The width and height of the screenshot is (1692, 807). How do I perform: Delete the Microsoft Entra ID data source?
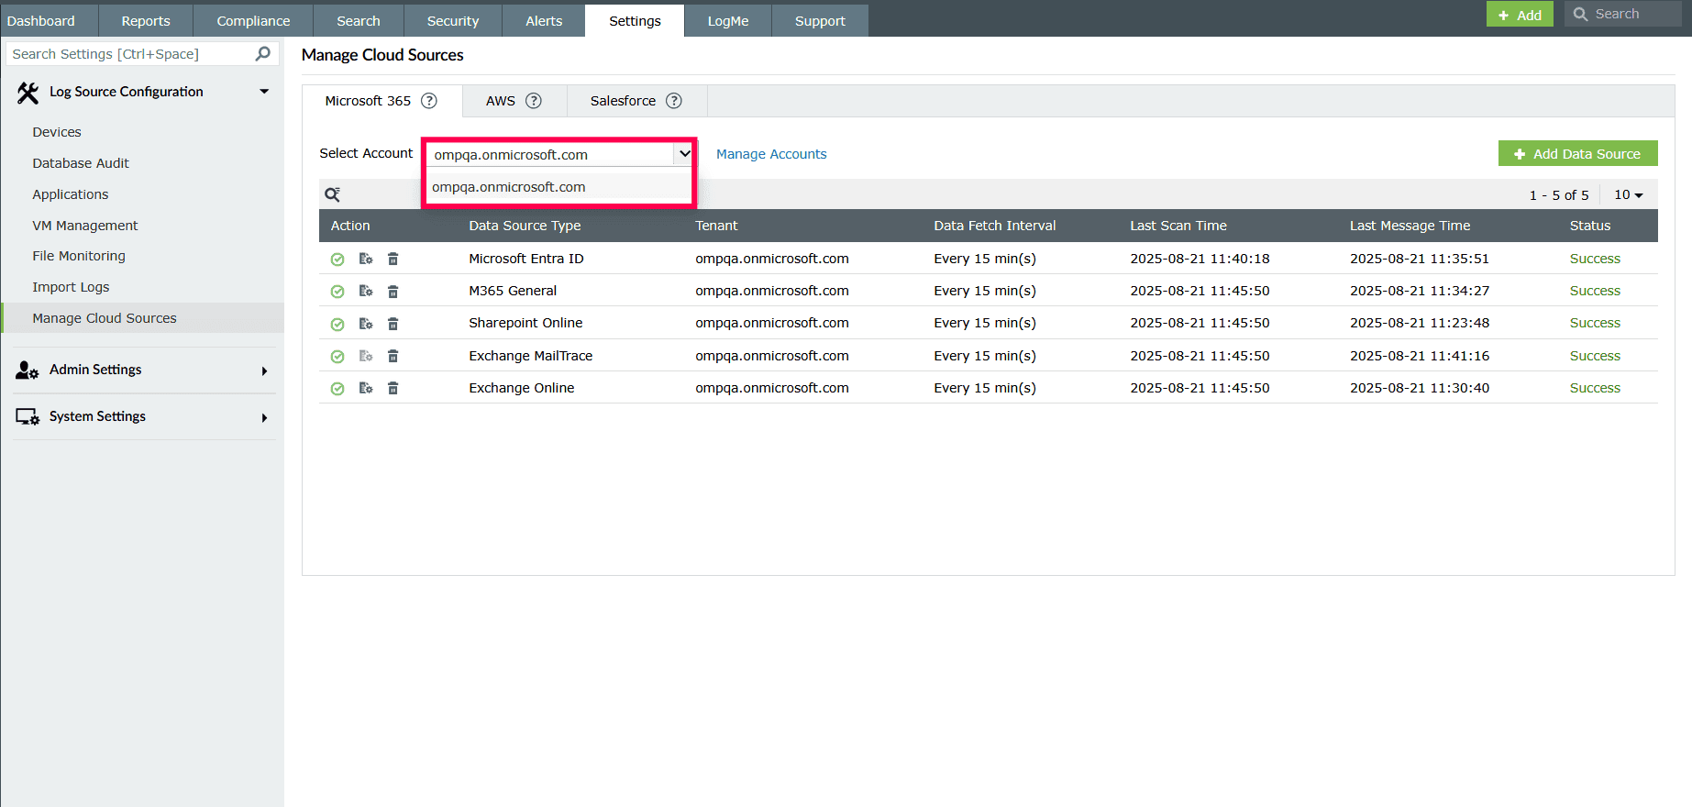(393, 259)
